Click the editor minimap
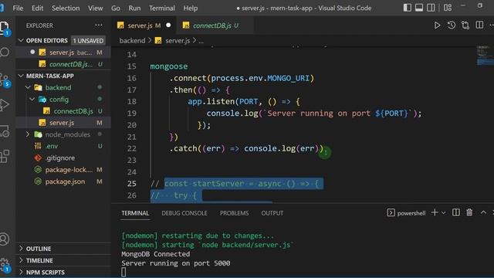 (x=485, y=56)
